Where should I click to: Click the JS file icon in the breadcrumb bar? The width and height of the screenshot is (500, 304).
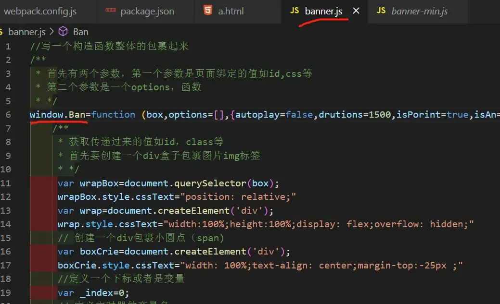tap(2, 32)
